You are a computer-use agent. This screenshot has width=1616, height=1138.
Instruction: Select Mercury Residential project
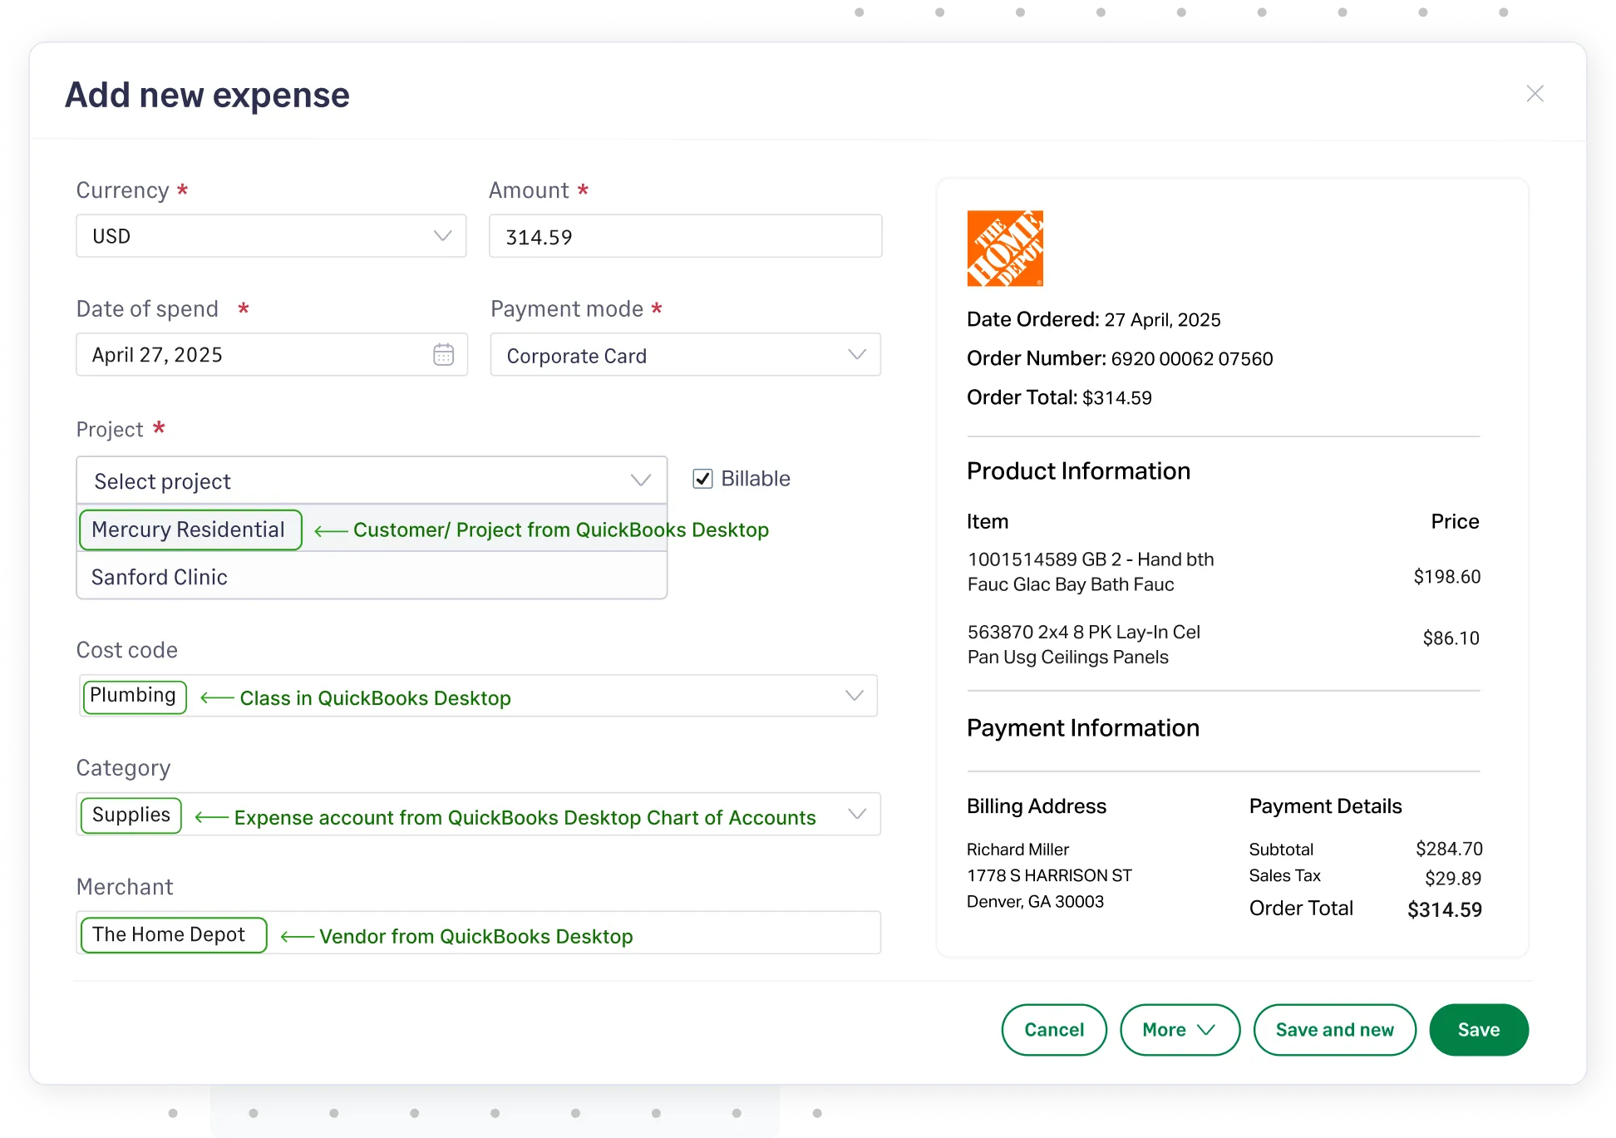pyautogui.click(x=190, y=530)
